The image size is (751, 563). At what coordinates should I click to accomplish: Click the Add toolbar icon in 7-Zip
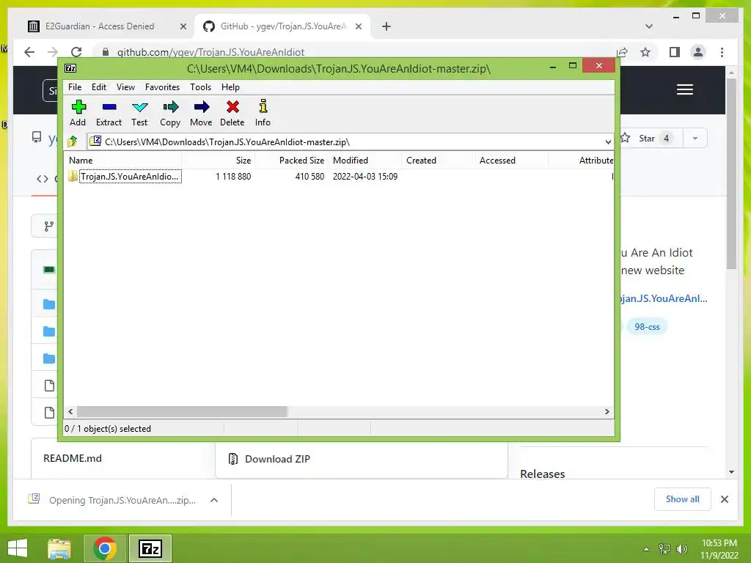(78, 113)
